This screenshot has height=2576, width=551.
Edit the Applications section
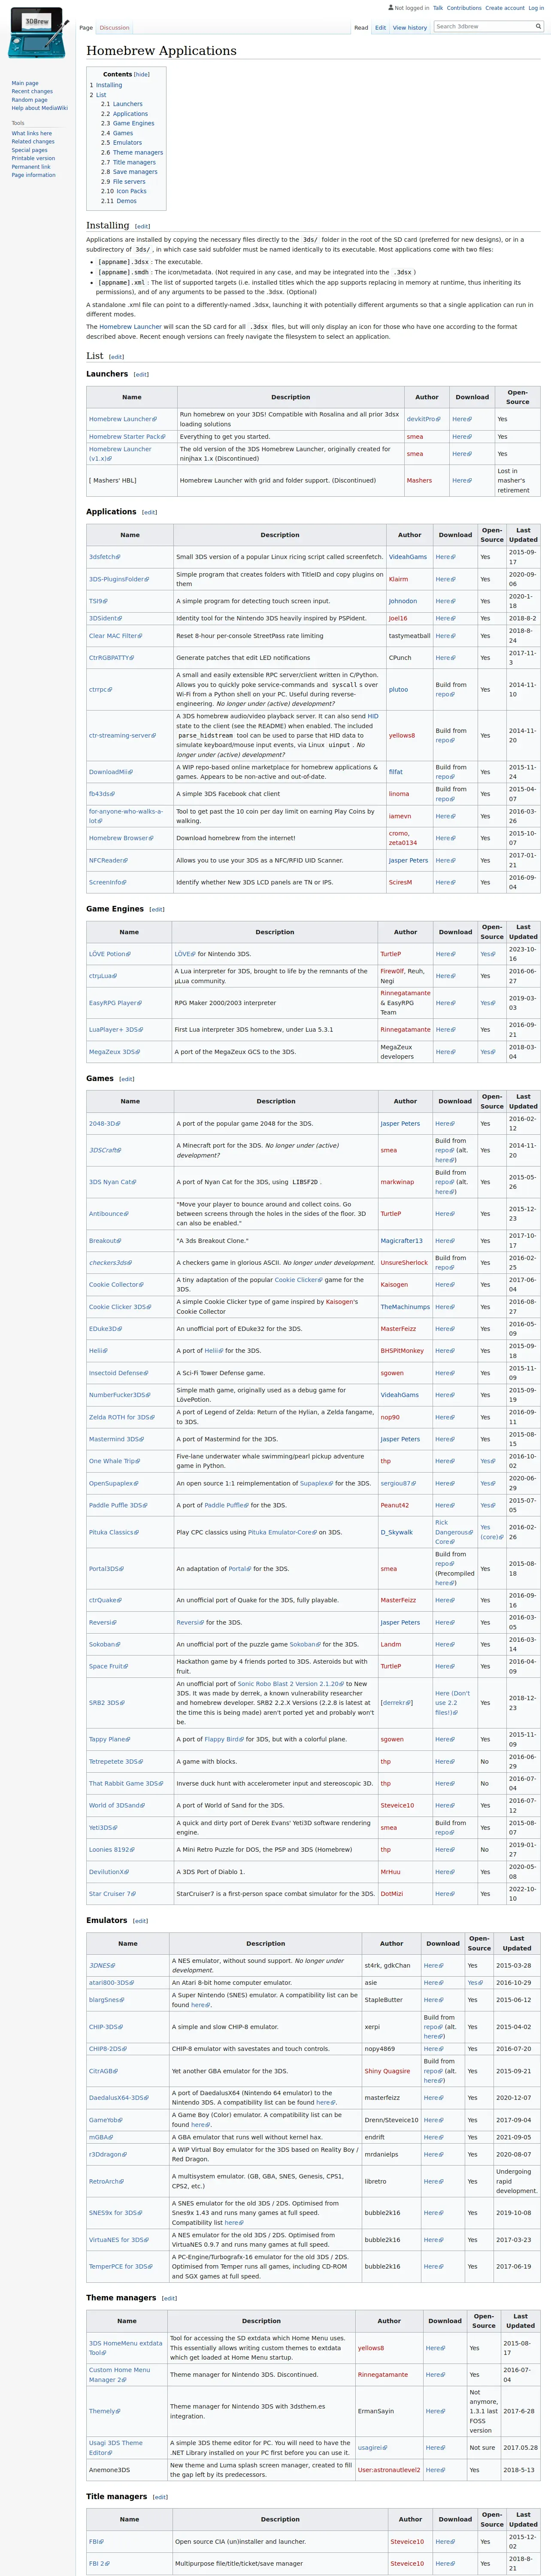(x=149, y=512)
